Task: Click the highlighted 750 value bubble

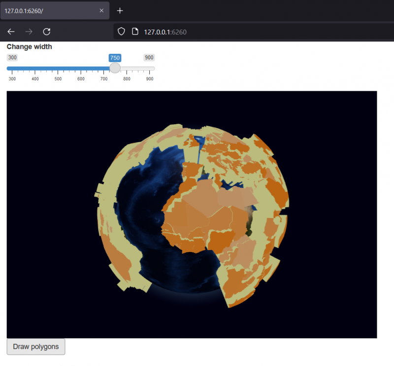Action: pos(115,58)
